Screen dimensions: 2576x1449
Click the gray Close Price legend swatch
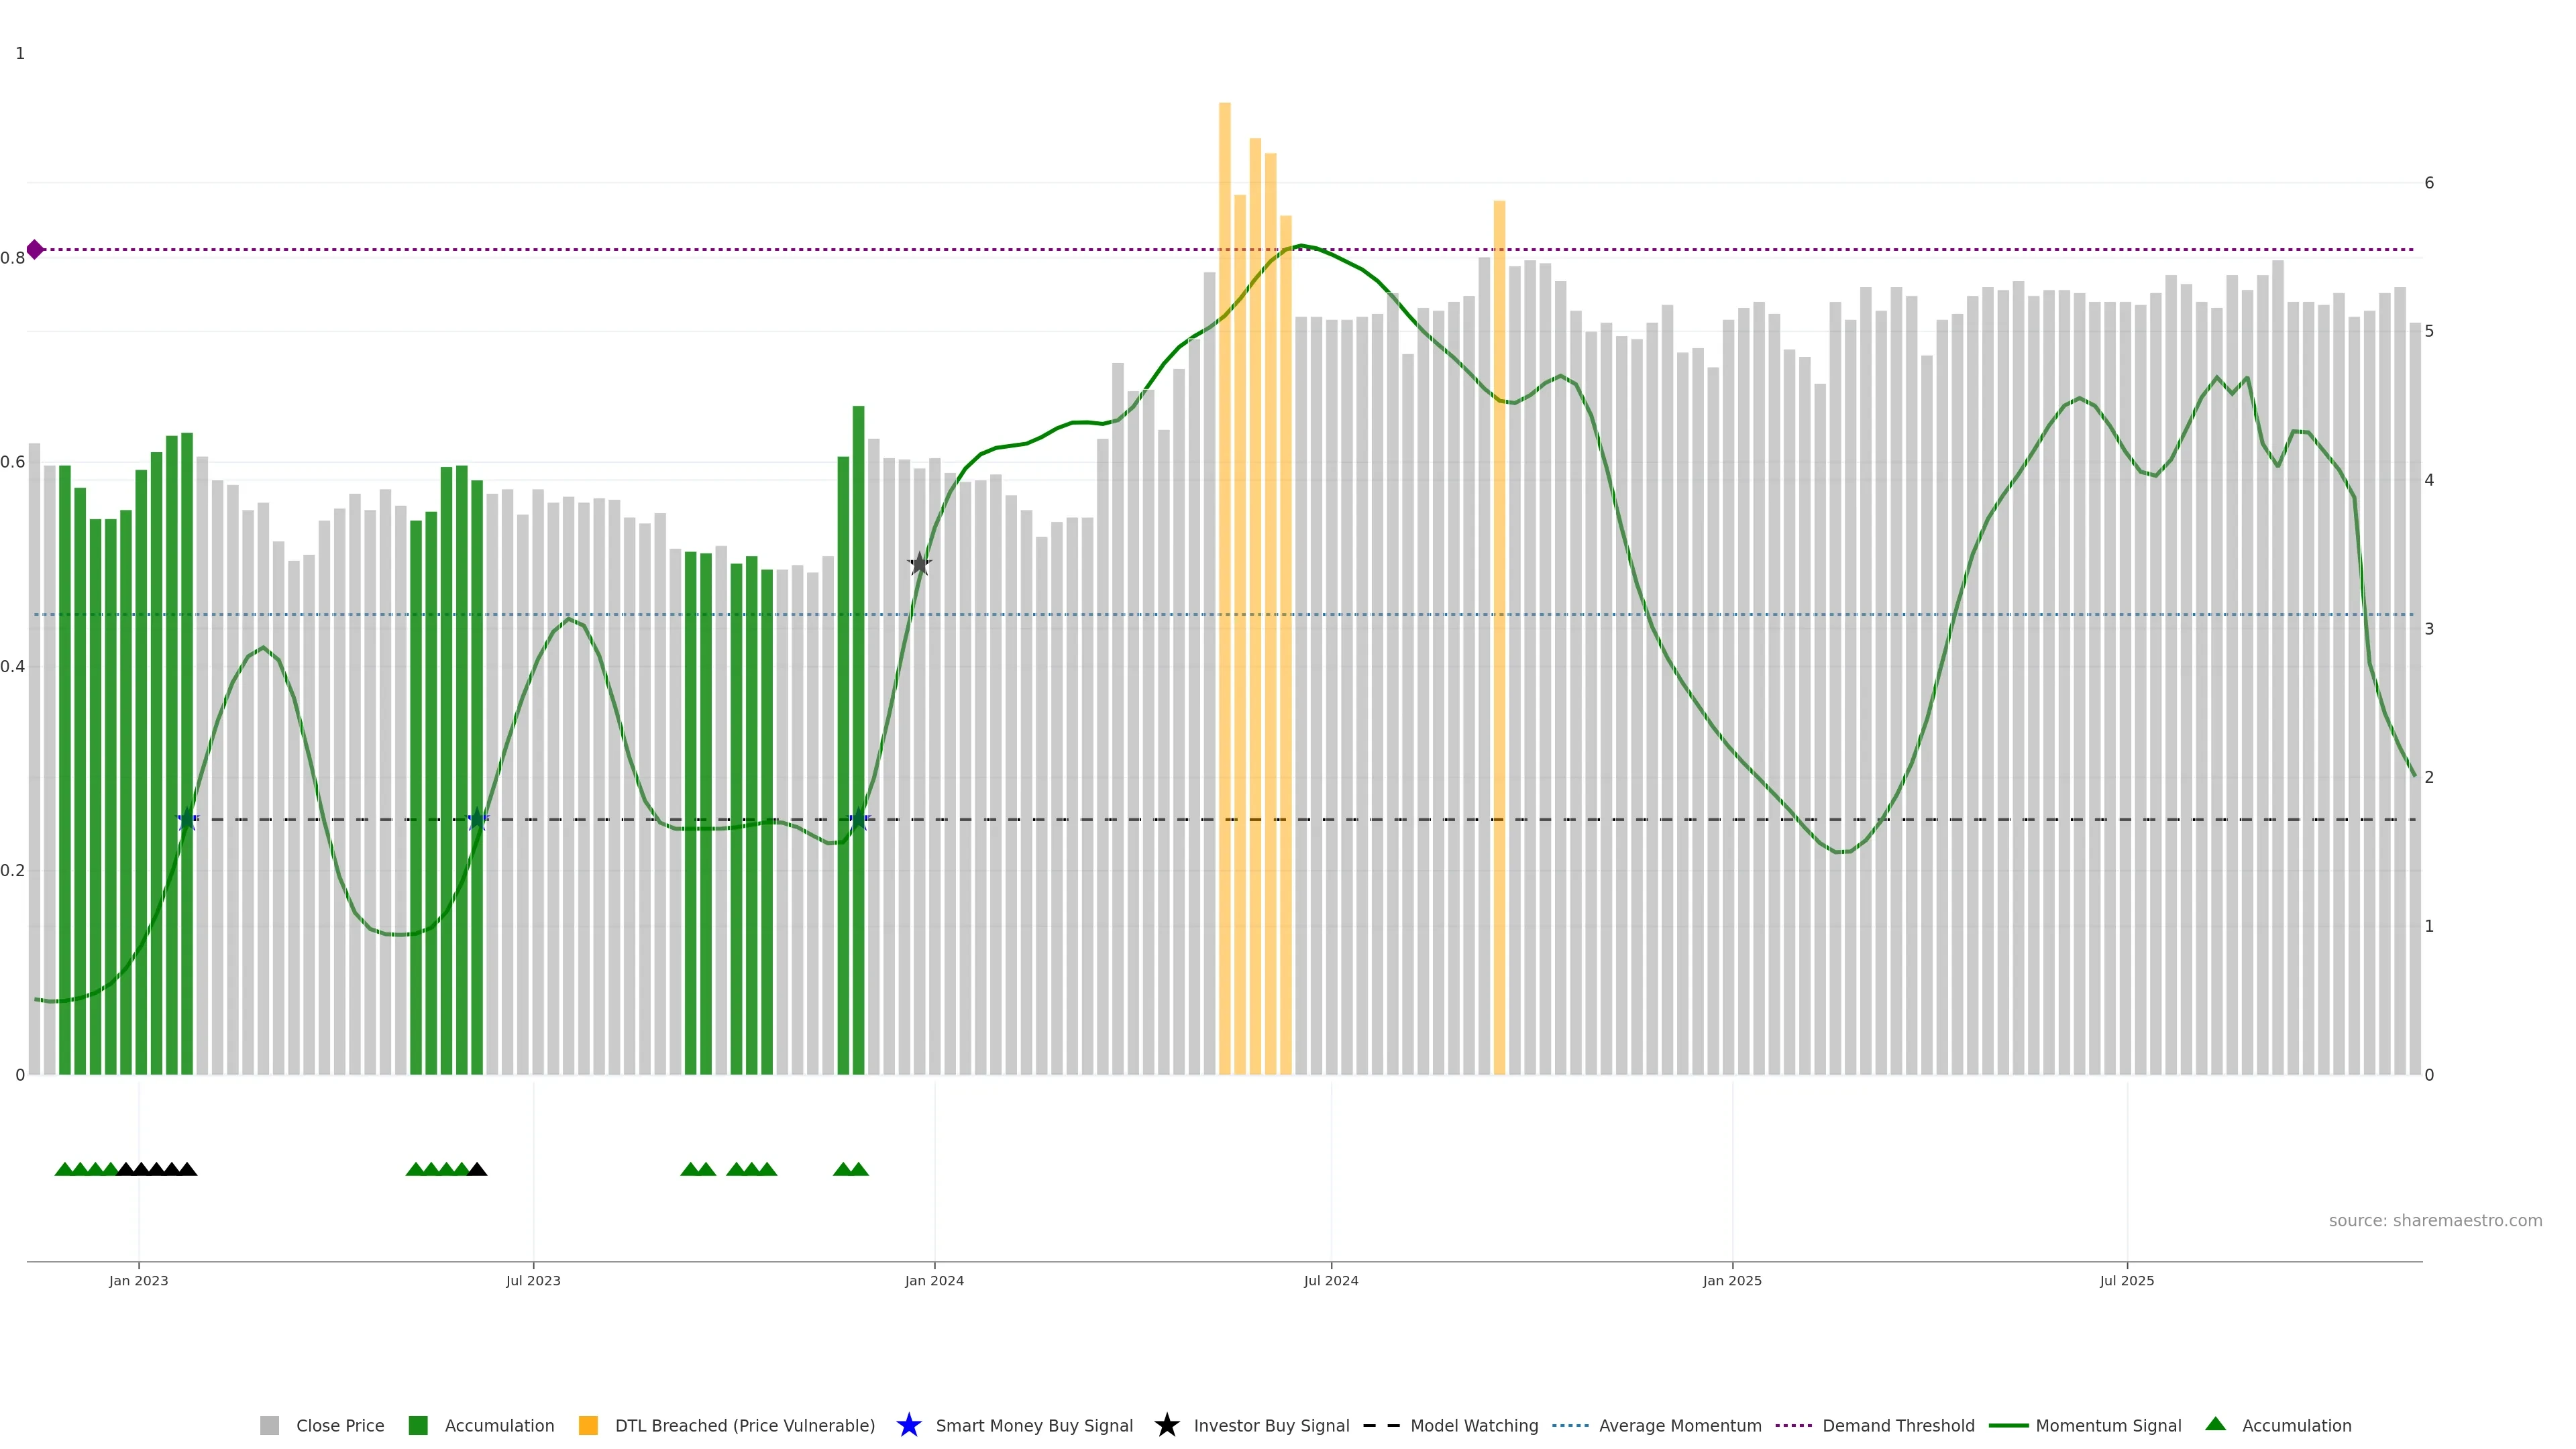coord(269,1425)
